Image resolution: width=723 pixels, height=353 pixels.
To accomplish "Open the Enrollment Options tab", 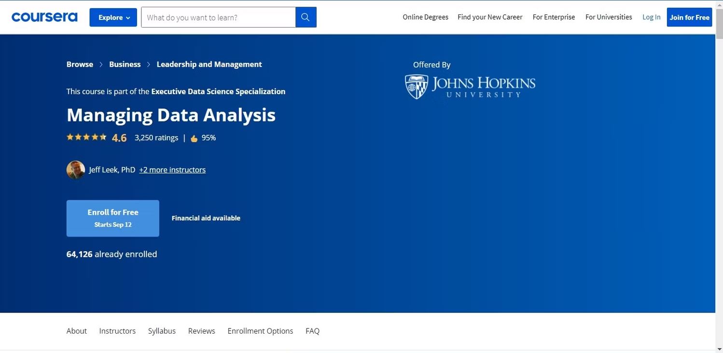I will coord(260,331).
